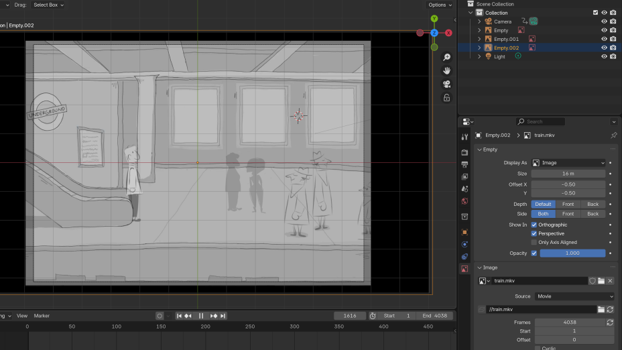Viewport: 622px width, 350px height.
Task: Expand the Camera row in outliner
Action: coord(479,21)
